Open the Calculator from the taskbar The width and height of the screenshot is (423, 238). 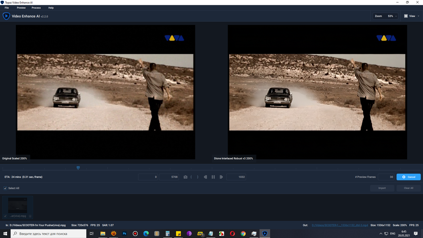(168, 233)
